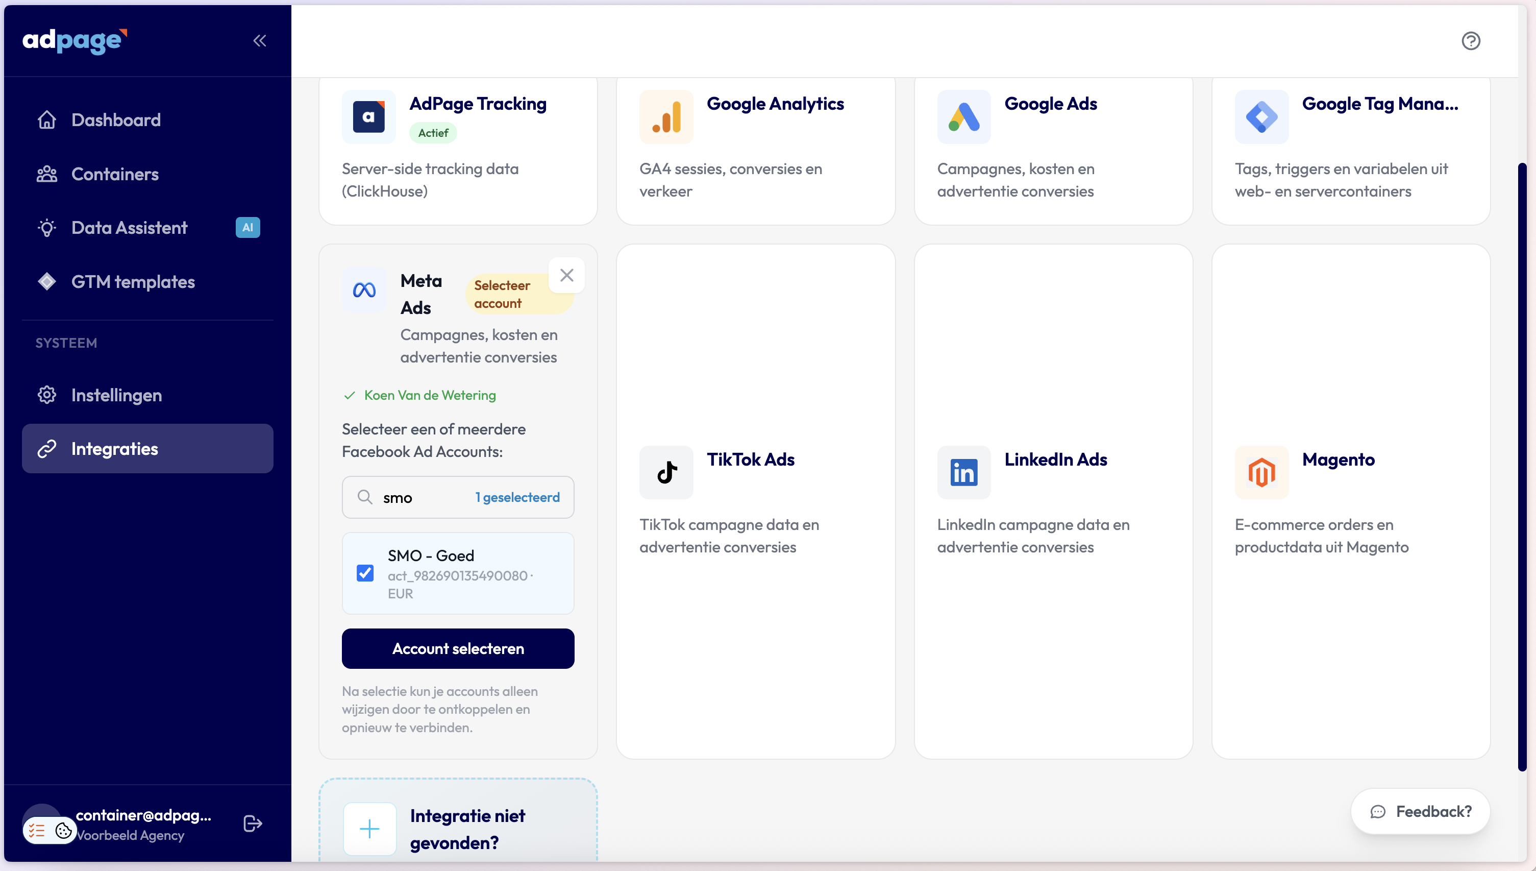Open the Feedback? button
Image resolution: width=1536 pixels, height=871 pixels.
point(1420,811)
